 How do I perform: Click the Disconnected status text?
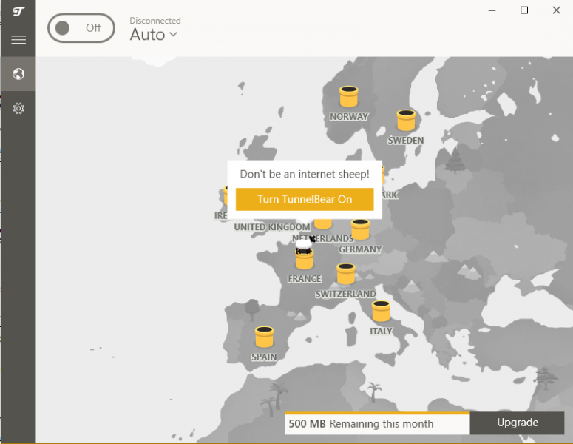click(155, 21)
